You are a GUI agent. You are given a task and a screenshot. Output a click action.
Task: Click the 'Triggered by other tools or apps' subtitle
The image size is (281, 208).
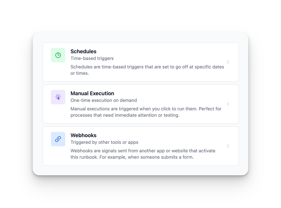(104, 142)
